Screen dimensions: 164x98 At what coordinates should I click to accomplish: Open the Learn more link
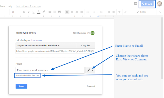tap(37, 40)
